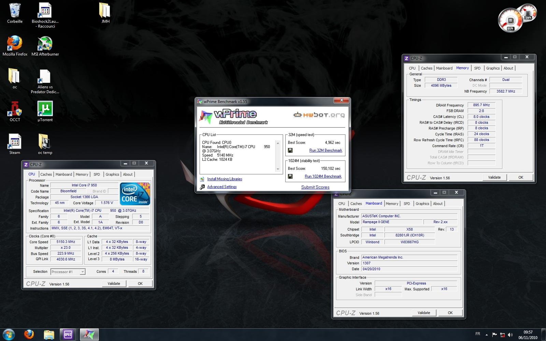
Task: Click Validate in CPU-Z Mainboard window
Action: [x=424, y=313]
